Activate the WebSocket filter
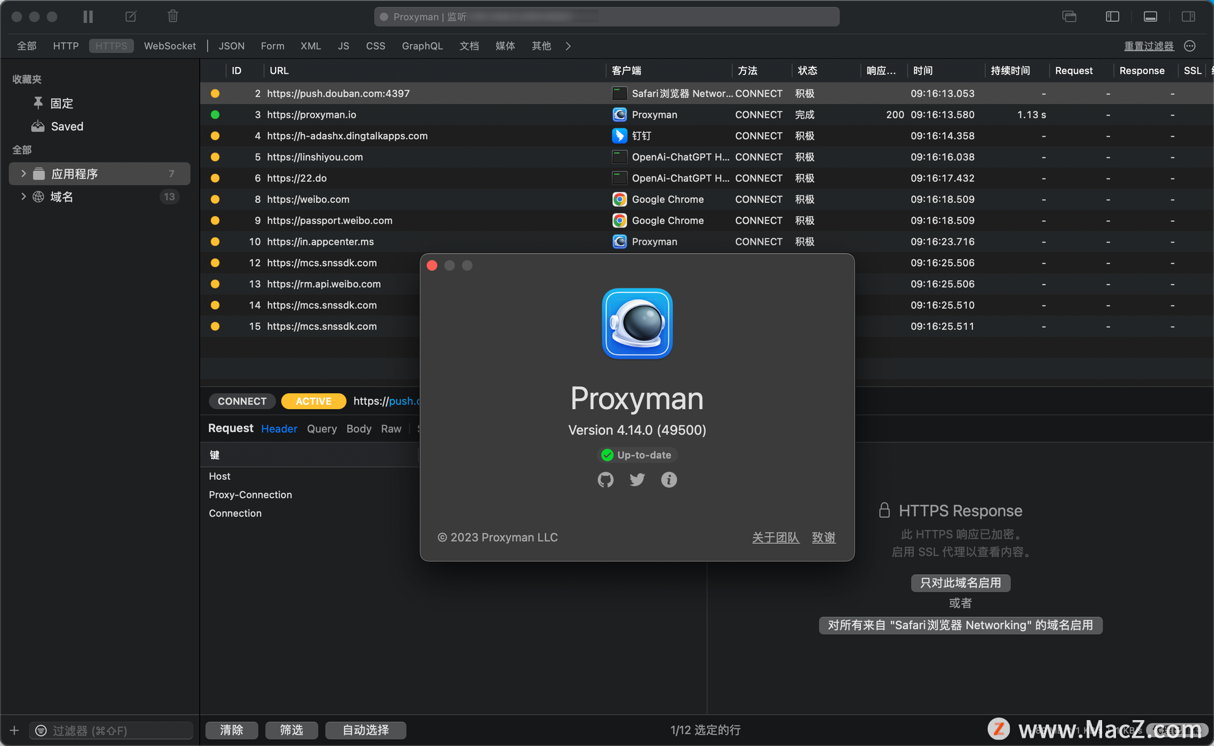 click(x=169, y=46)
